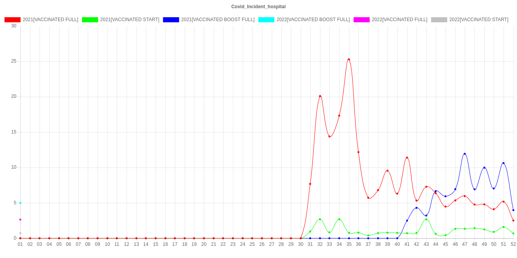Hide the 2021[VACCINATED FULL] series via its label
The width and height of the screenshot is (517, 258).
pos(50,20)
